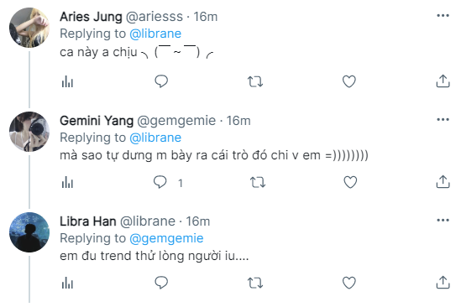Open @librane link in Aries Jung's reply
The width and height of the screenshot is (461, 307).
click(155, 34)
